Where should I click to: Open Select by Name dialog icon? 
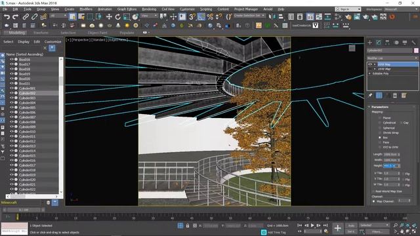click(x=81, y=17)
